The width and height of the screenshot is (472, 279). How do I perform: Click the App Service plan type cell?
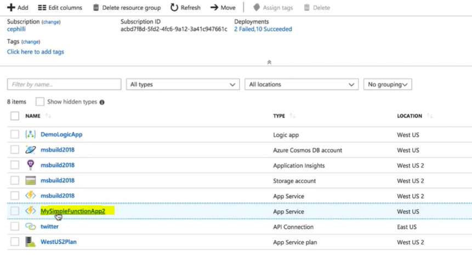pos(295,242)
